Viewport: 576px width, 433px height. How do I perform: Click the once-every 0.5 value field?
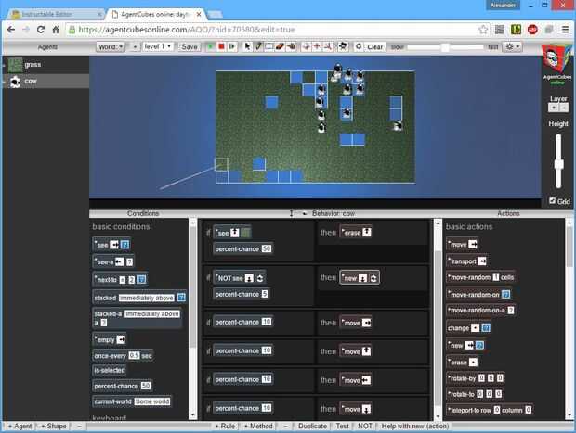pos(134,356)
